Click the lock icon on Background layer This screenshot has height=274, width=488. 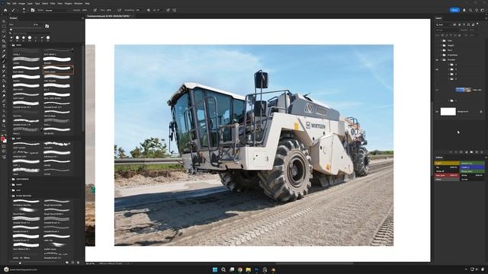pos(481,112)
